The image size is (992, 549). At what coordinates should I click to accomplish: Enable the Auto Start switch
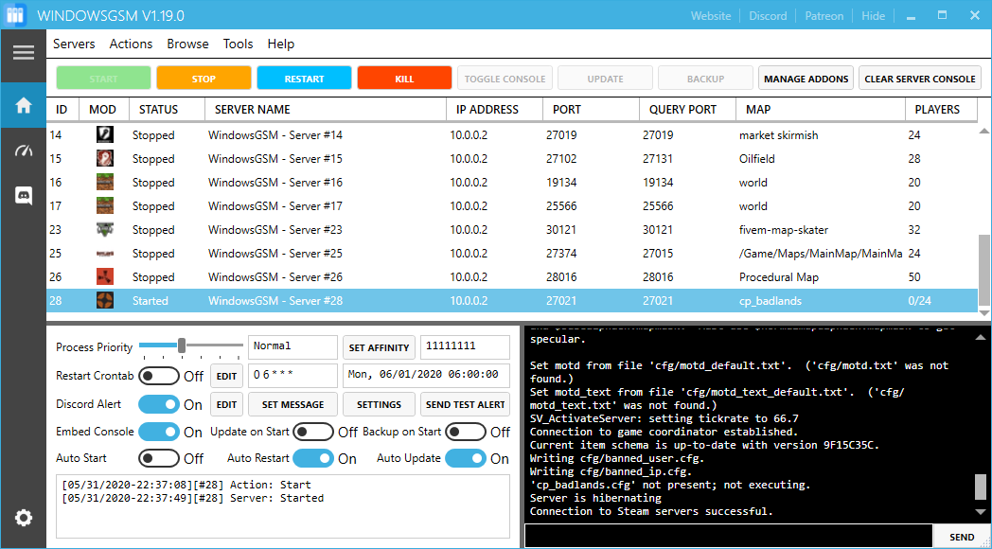click(x=159, y=458)
